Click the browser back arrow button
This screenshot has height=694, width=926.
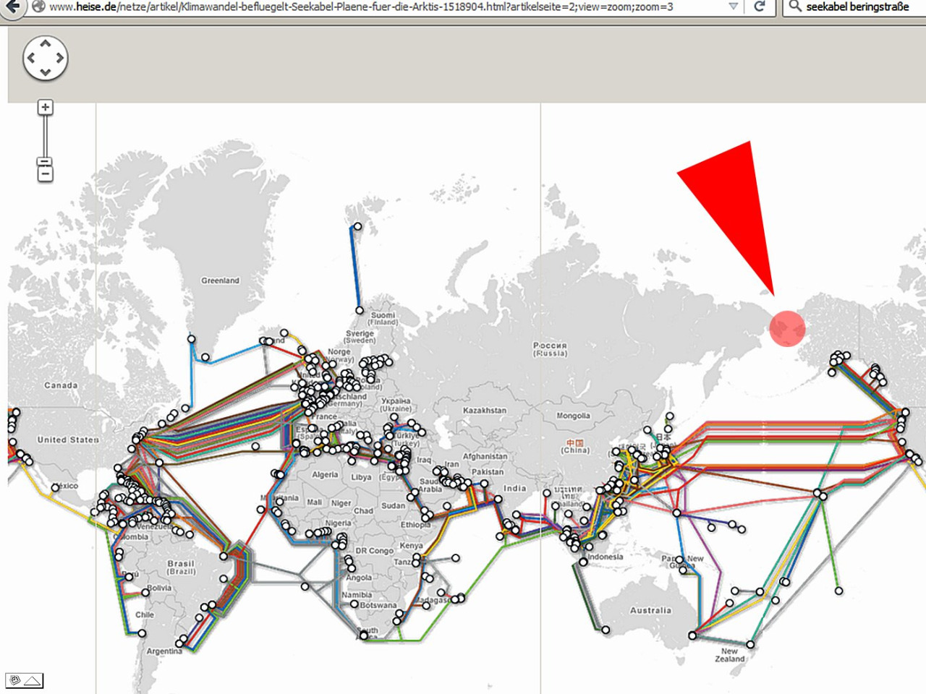coord(12,7)
